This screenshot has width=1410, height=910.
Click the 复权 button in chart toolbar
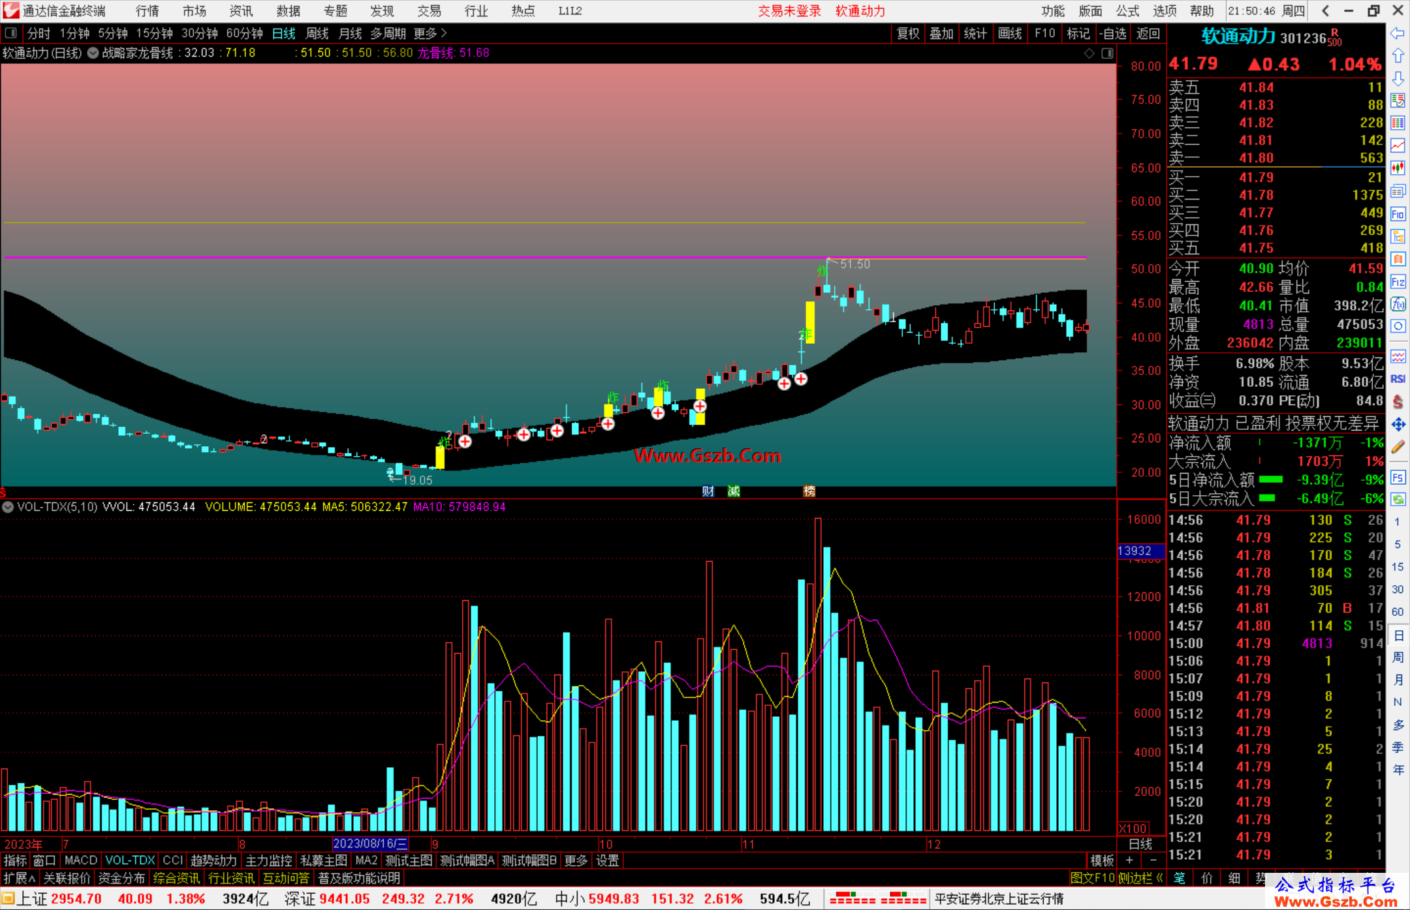[907, 33]
